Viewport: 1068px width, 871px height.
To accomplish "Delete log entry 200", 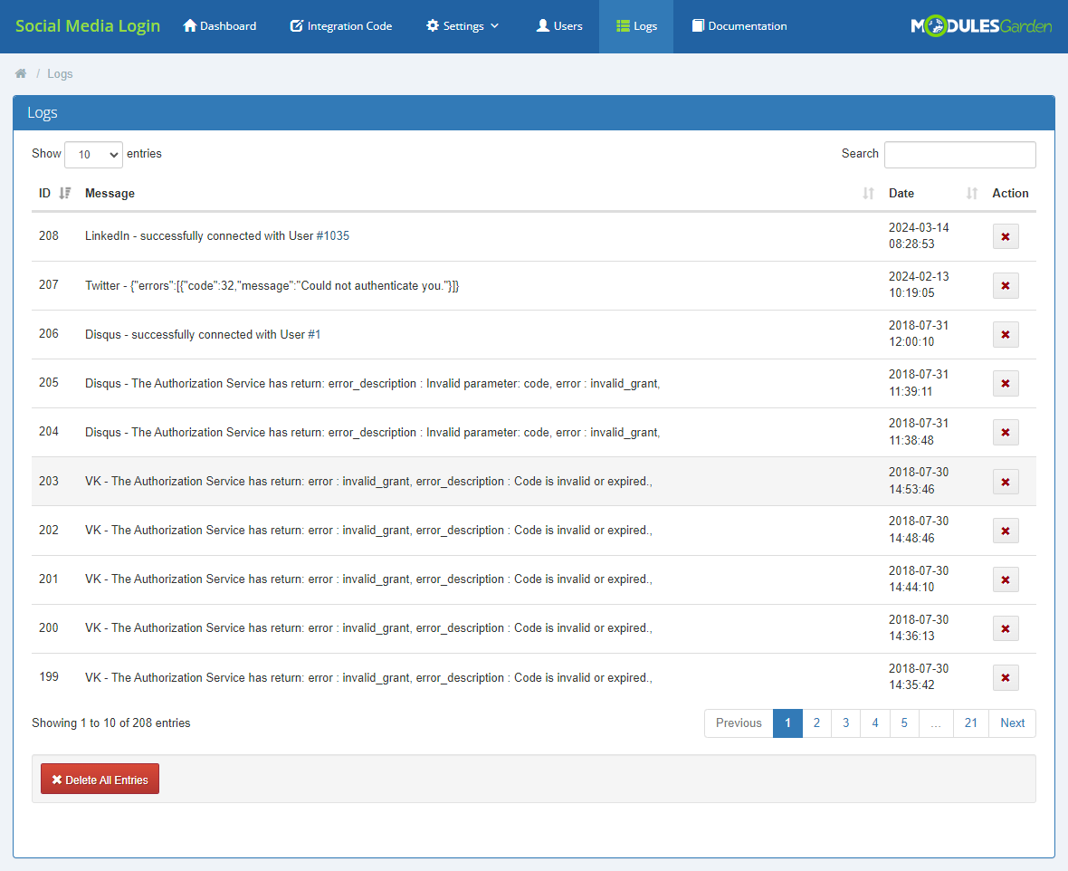I will click(1006, 628).
